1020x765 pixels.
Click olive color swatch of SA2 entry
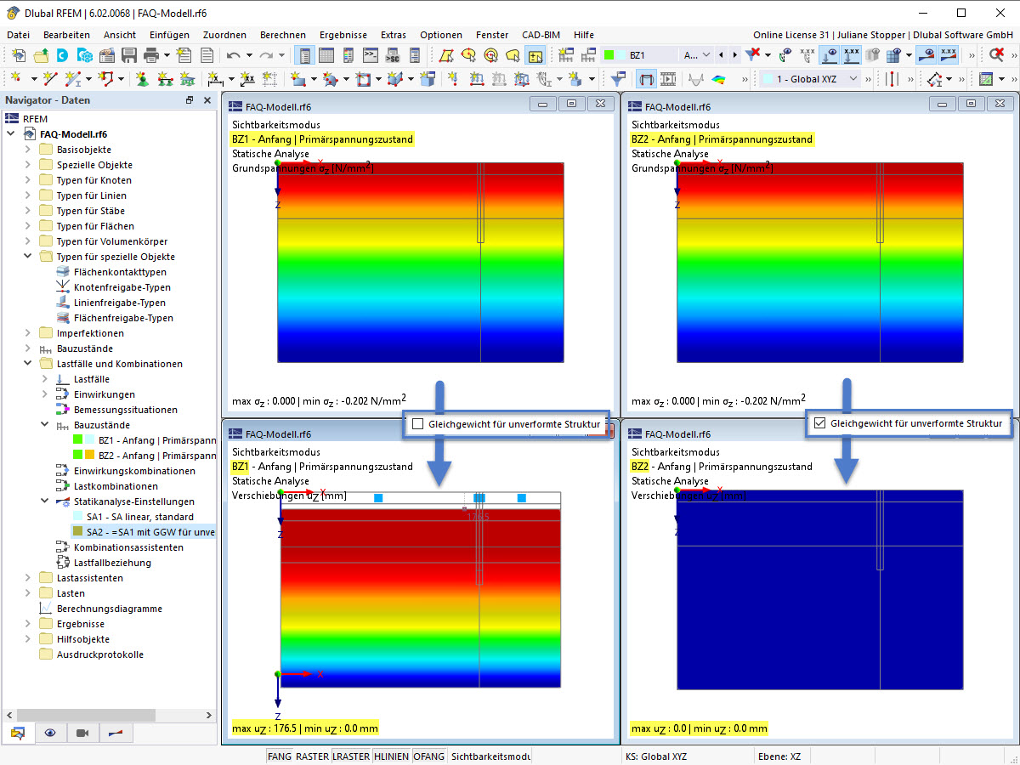(x=78, y=532)
